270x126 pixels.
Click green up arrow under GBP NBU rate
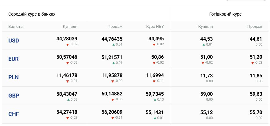(155, 100)
